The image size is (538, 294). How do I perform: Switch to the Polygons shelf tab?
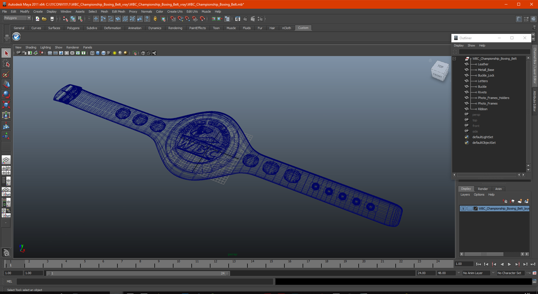pyautogui.click(x=73, y=28)
